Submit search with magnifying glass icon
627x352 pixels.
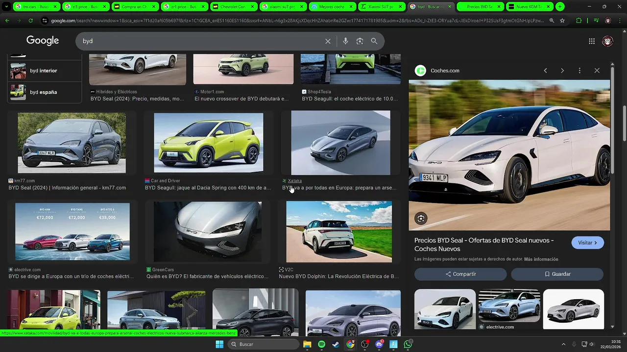(x=374, y=41)
